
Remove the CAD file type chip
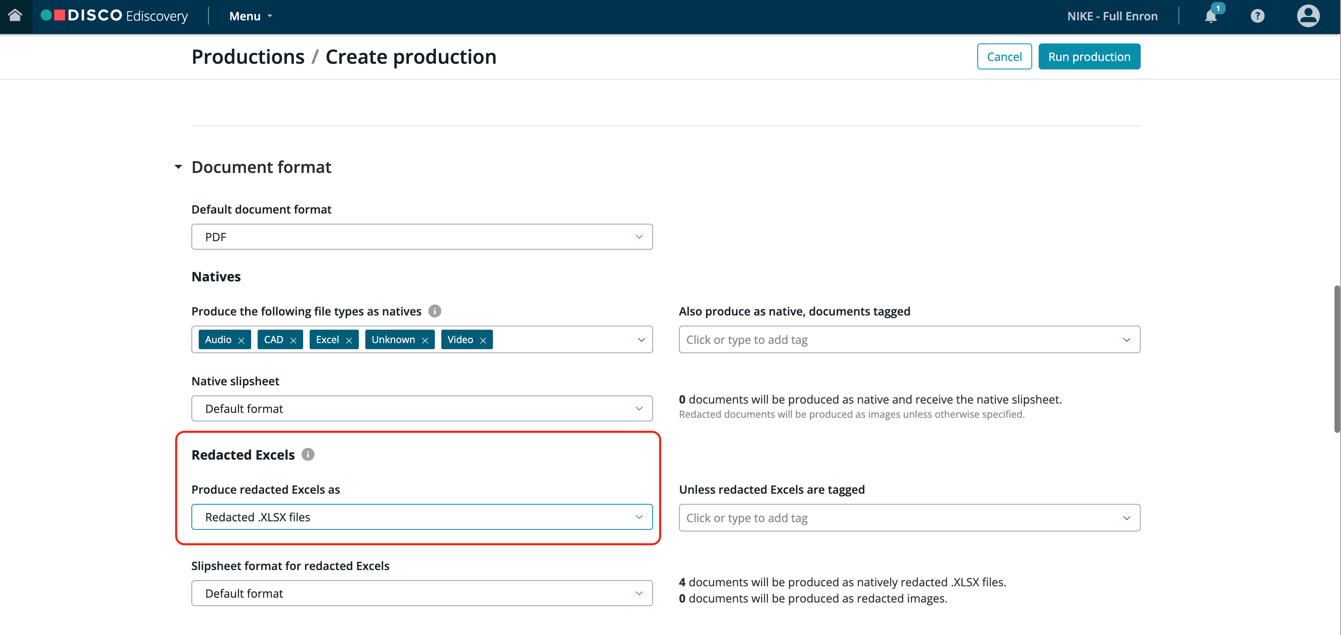[x=293, y=340]
